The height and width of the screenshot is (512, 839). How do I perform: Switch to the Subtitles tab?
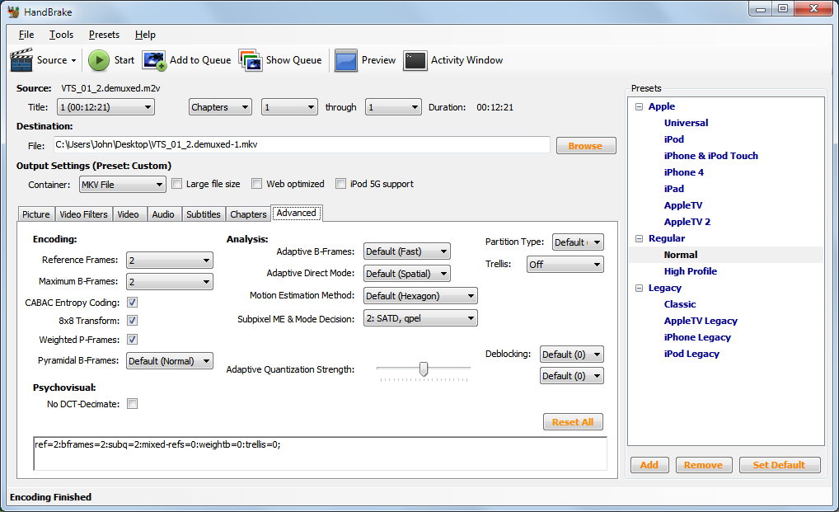[x=204, y=214]
